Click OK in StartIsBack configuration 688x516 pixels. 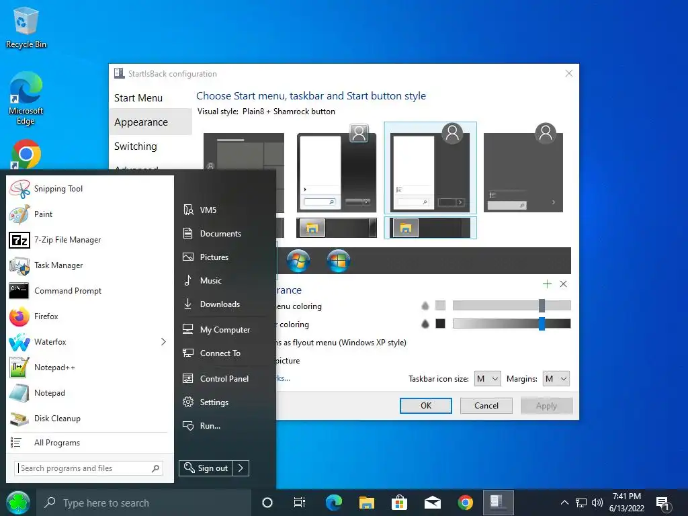click(x=425, y=406)
